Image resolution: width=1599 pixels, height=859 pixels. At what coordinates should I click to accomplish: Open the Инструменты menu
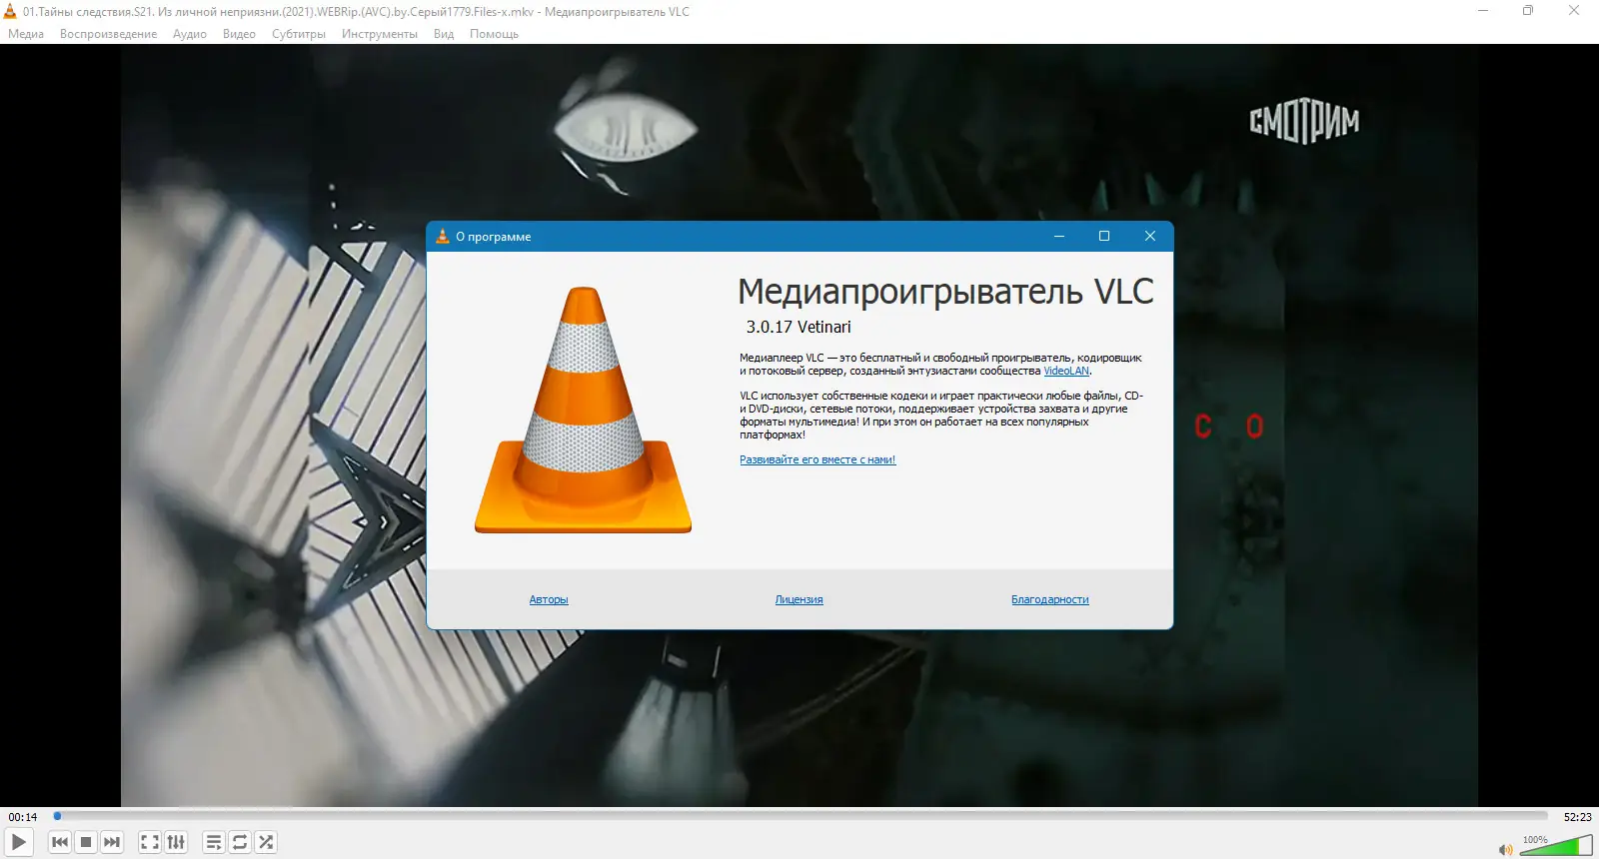(x=380, y=34)
